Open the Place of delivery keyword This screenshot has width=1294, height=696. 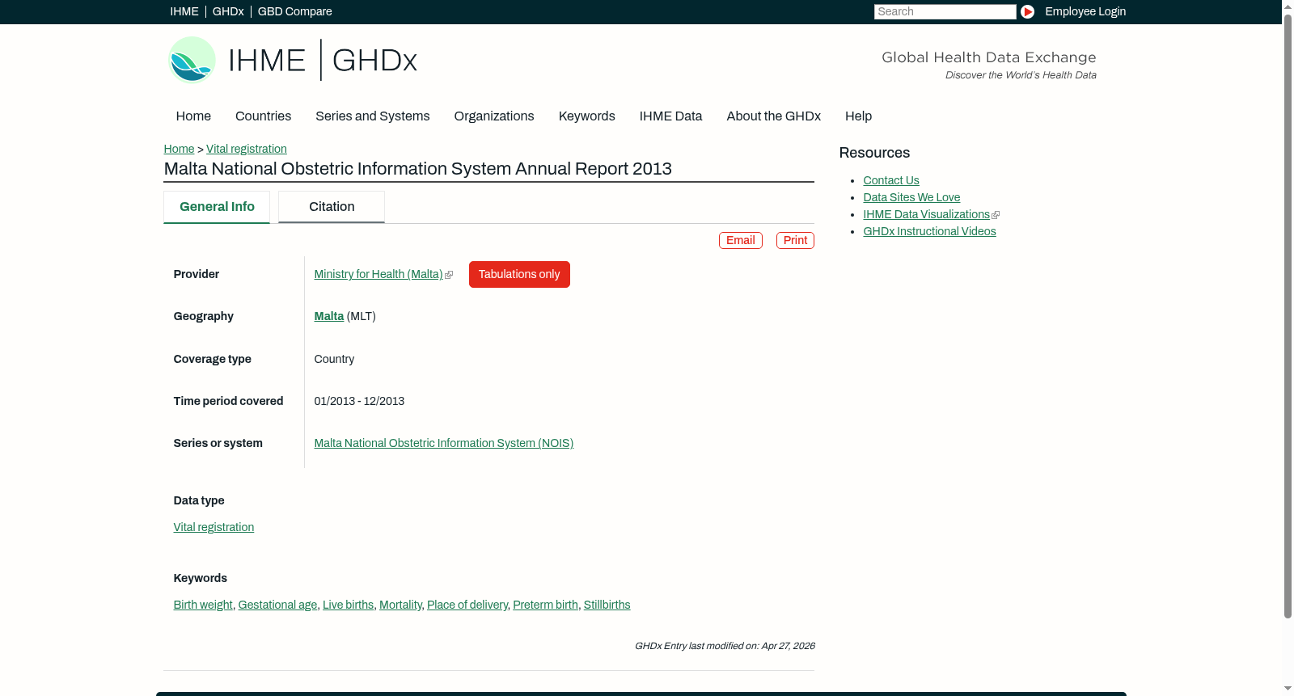click(467, 605)
